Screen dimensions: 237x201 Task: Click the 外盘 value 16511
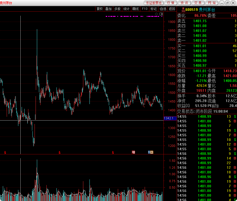pyautogui.click(x=201, y=90)
